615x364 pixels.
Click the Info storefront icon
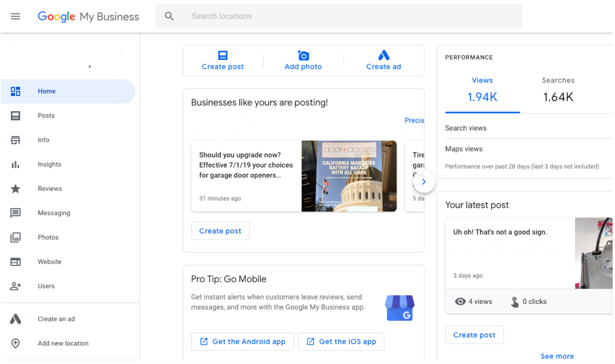(x=15, y=140)
